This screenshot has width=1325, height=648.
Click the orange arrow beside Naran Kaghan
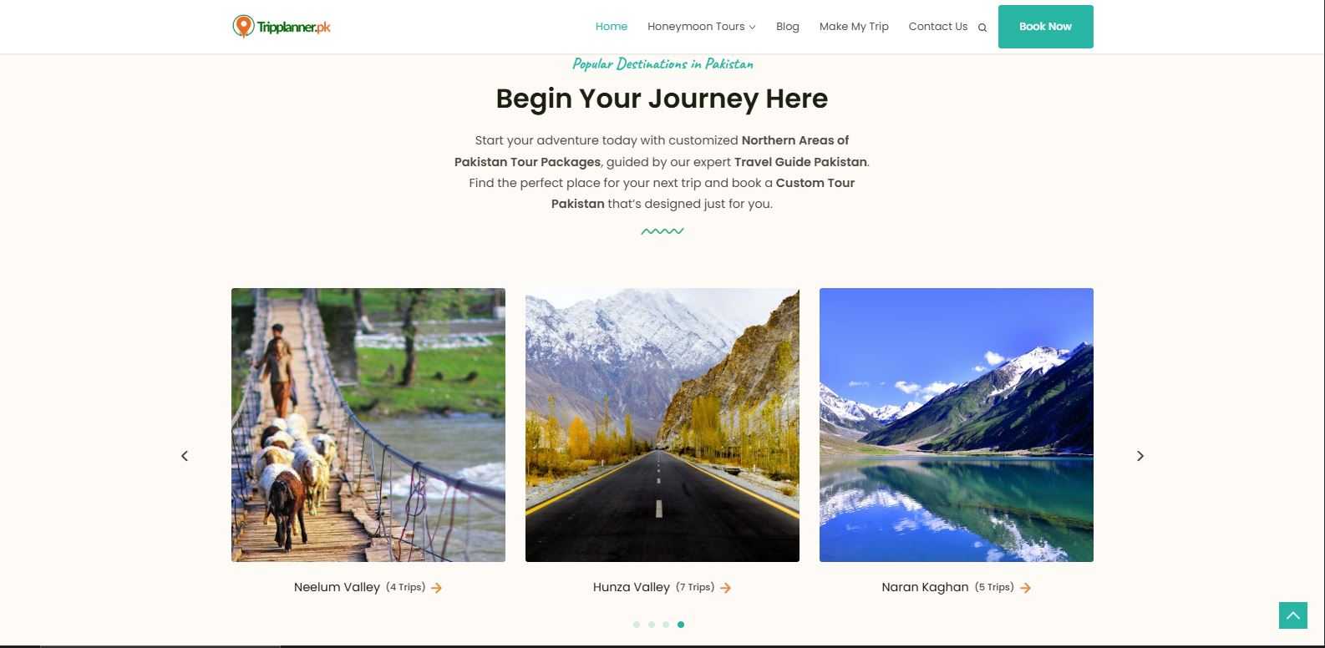point(1026,588)
